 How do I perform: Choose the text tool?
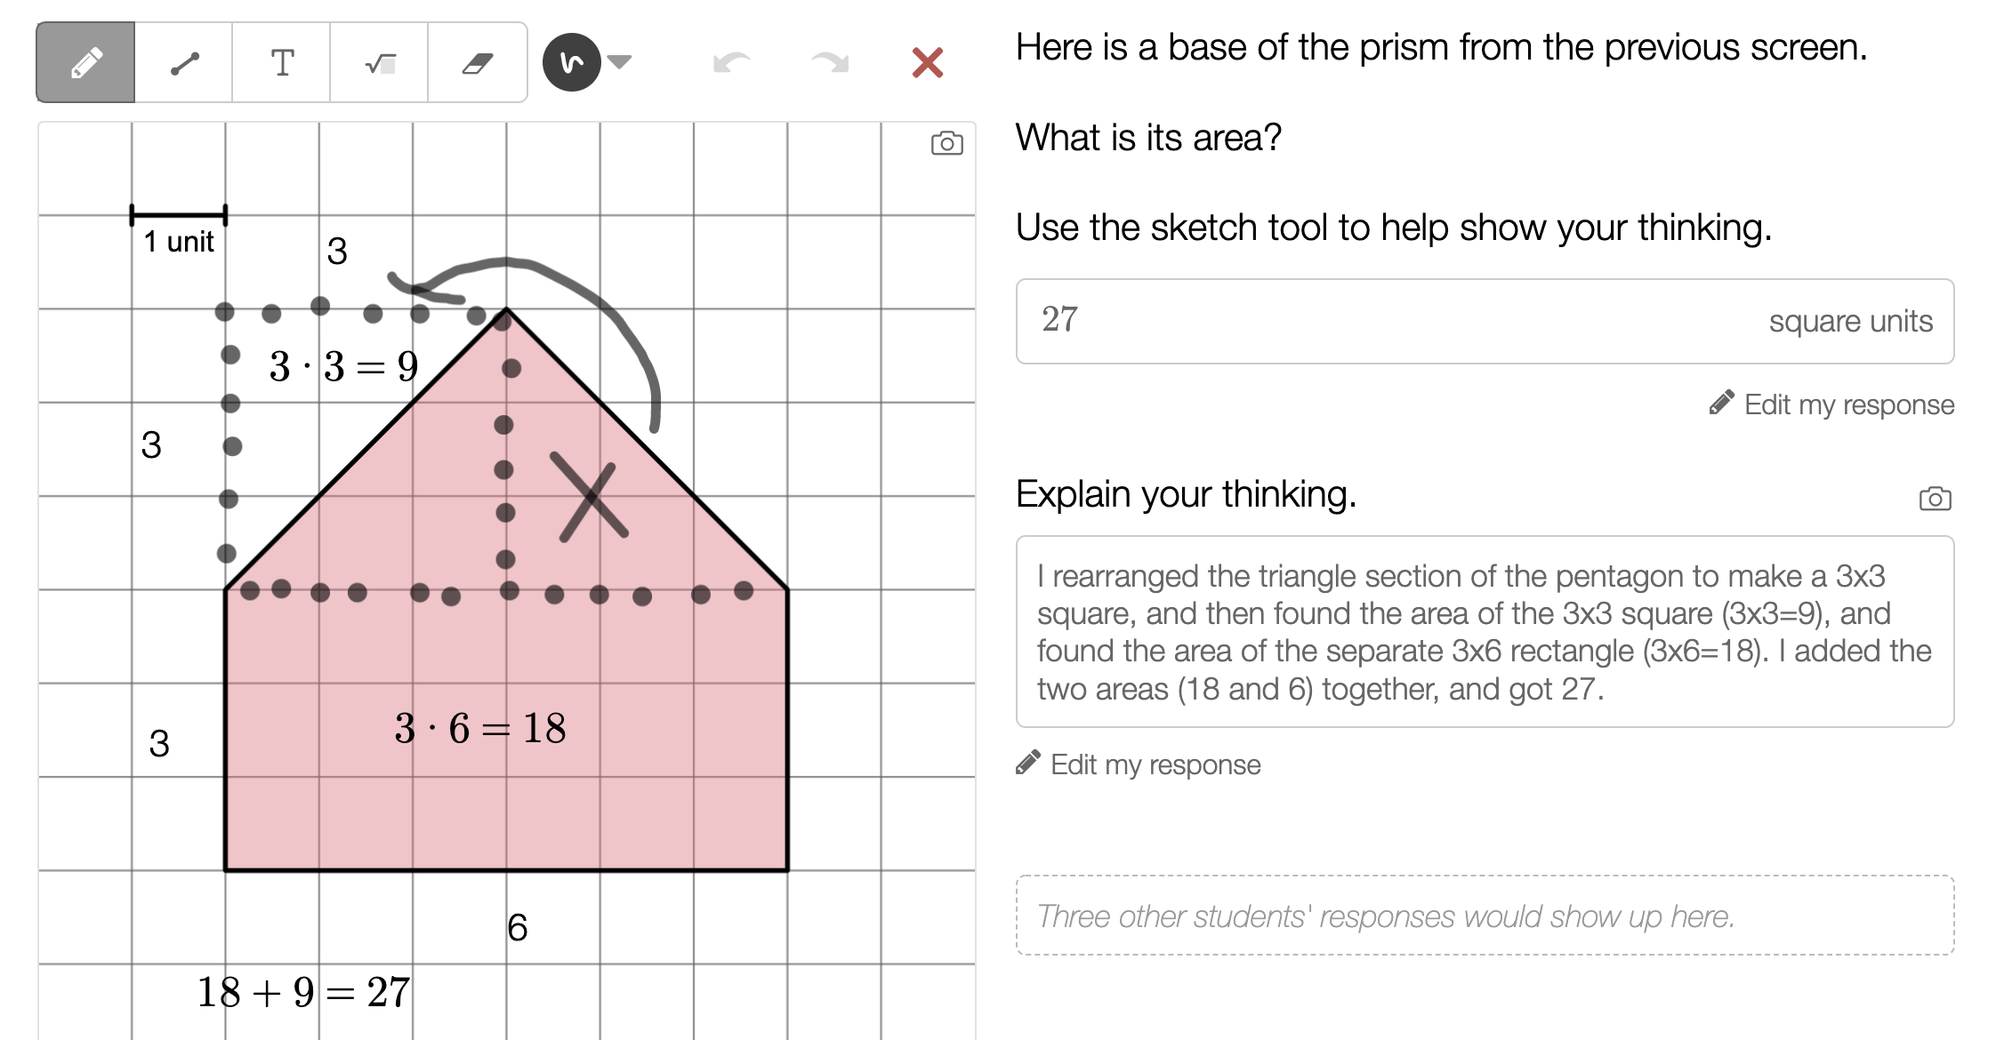pyautogui.click(x=282, y=63)
